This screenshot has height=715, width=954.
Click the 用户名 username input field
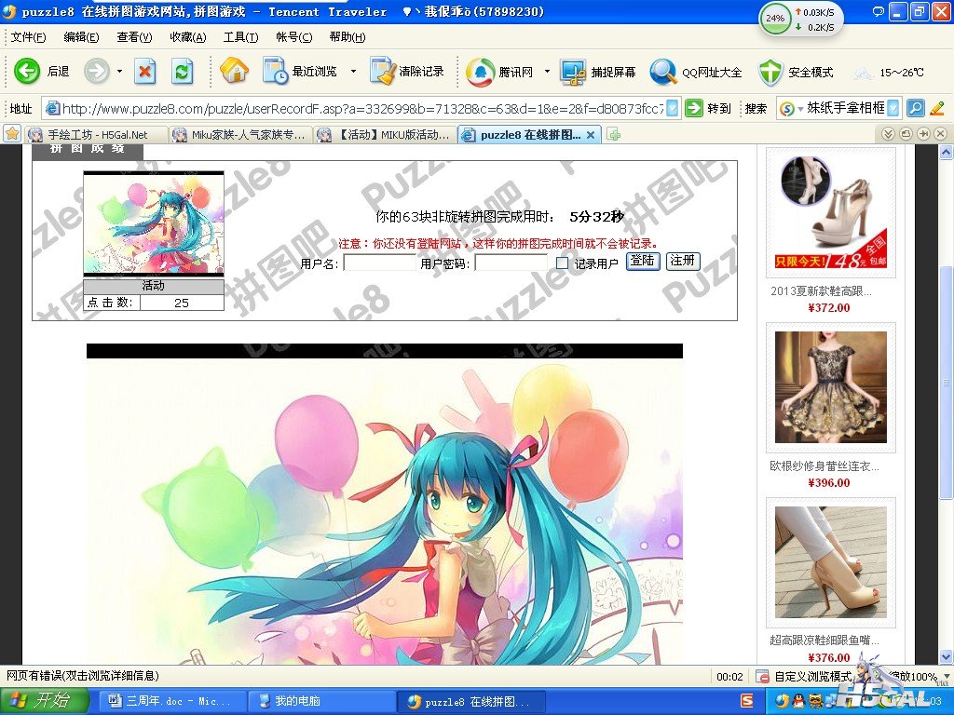[x=380, y=263]
